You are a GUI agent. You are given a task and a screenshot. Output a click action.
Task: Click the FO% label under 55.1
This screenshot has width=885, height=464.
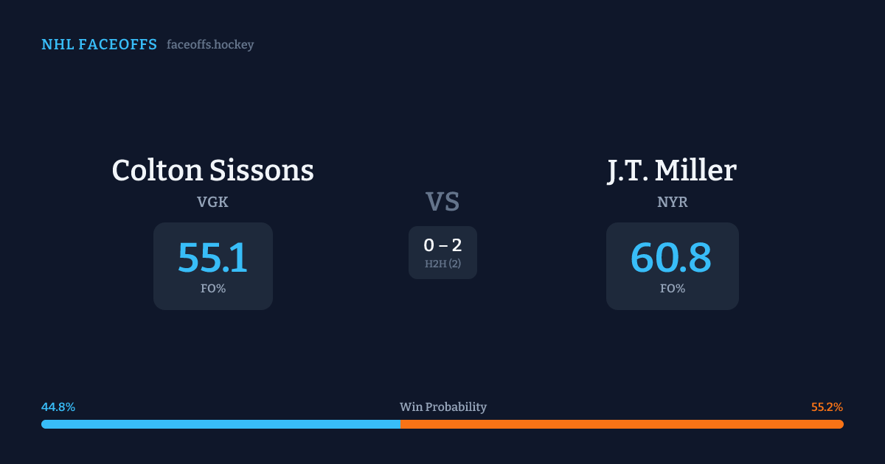pos(212,289)
